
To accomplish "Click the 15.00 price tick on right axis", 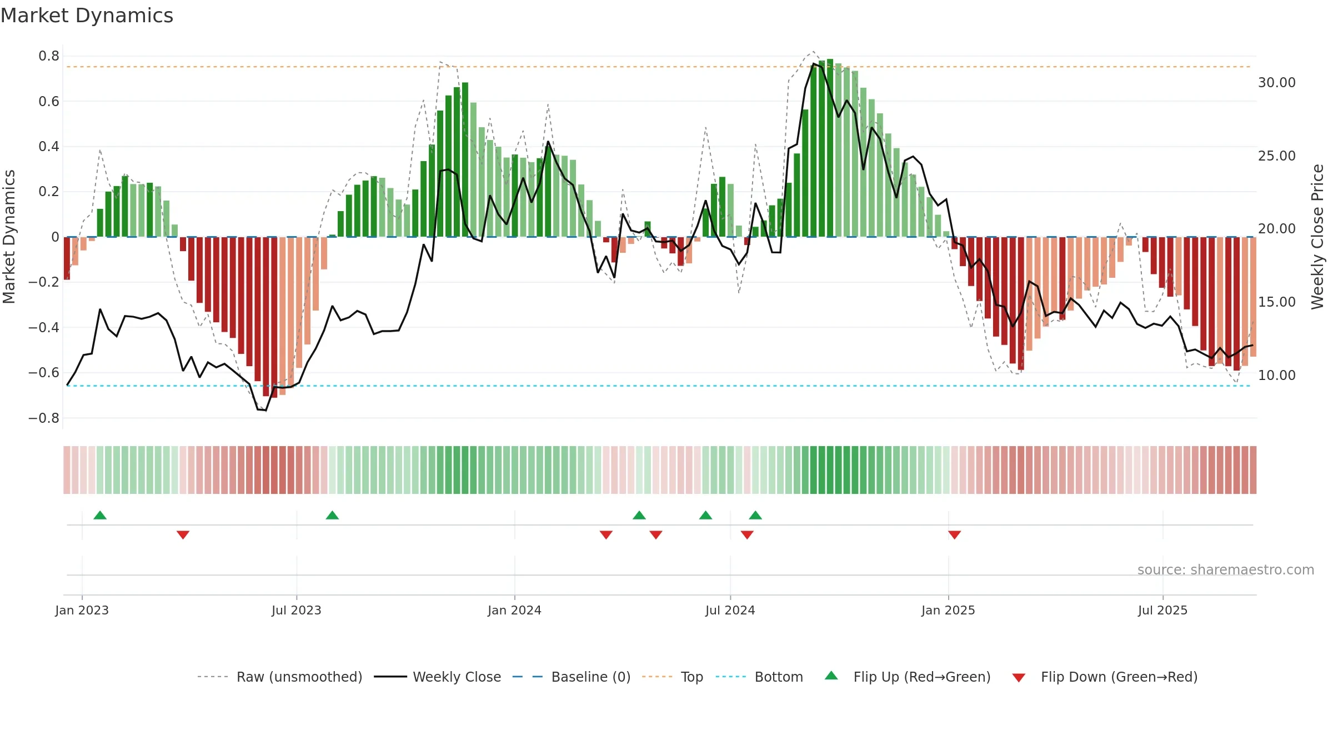I will tap(1277, 302).
